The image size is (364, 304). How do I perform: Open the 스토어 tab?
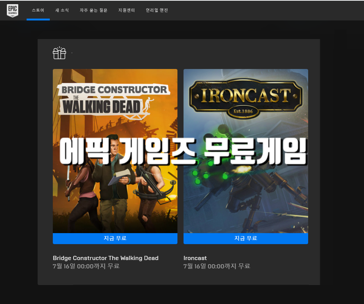pos(38,10)
